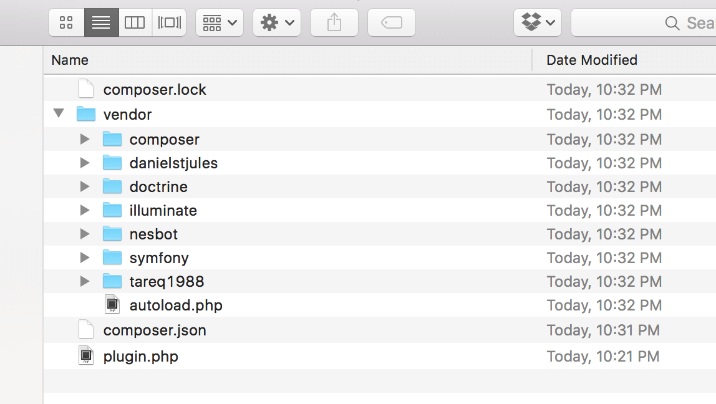Switch to list view
Image resolution: width=716 pixels, height=404 pixels.
coord(102,22)
